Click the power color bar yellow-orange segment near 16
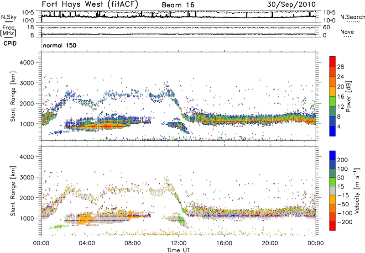The width and height of the screenshot is (365, 253). (x=333, y=91)
